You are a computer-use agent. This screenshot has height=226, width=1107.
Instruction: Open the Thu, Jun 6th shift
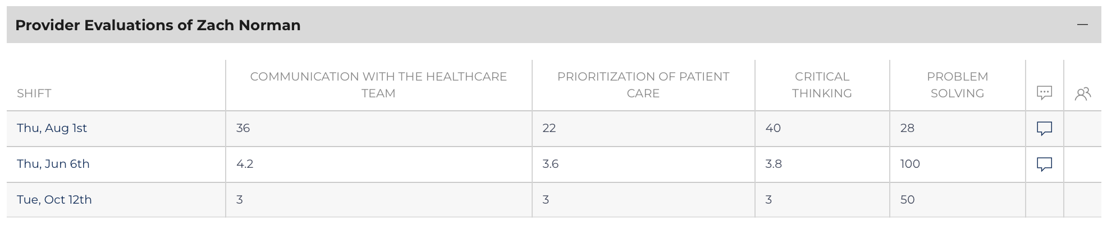click(53, 164)
